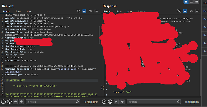Viewport: 207px width, 107px height.
Task: Click Connection: keep-alive header
Action: tap(21, 60)
